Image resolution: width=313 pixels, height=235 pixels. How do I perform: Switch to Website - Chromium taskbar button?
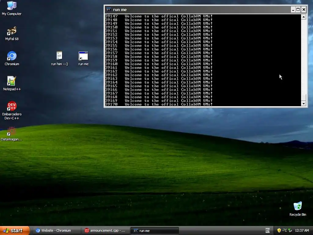point(56,230)
